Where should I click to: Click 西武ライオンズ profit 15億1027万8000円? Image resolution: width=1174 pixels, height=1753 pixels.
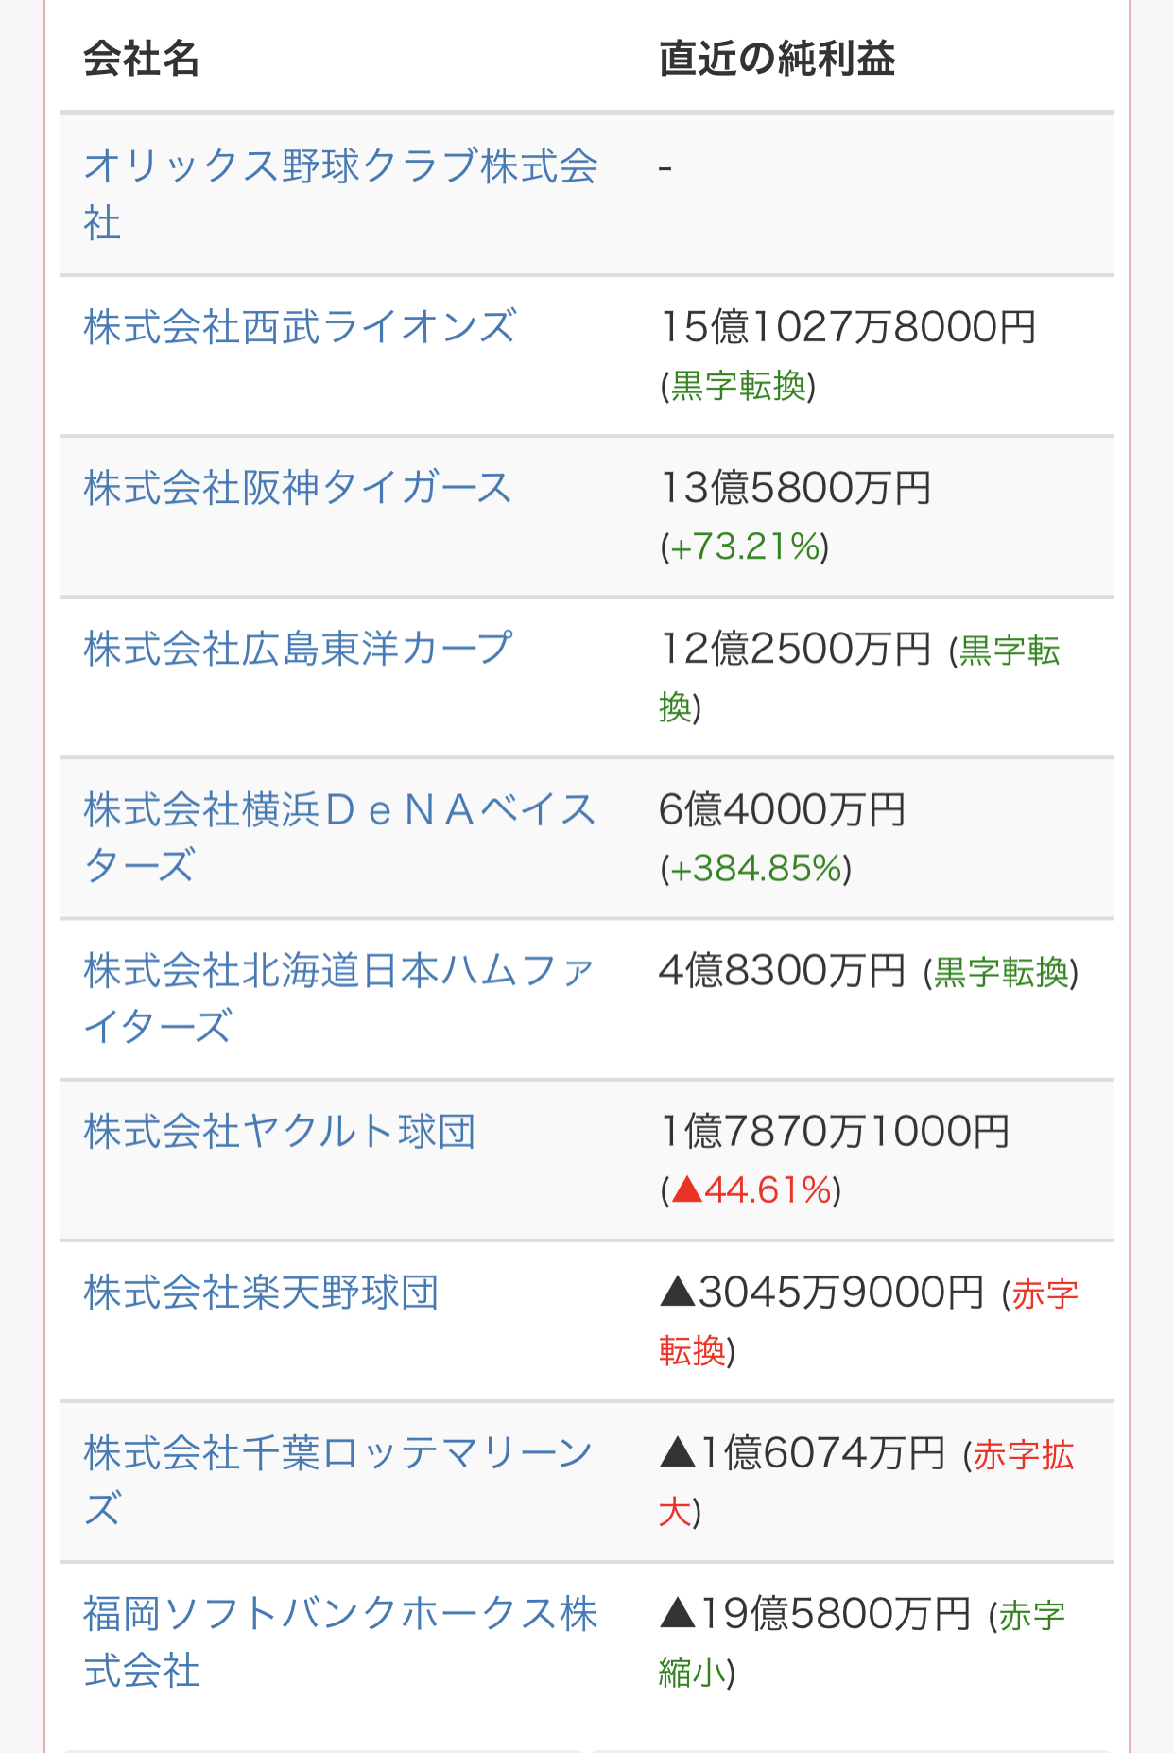(x=848, y=327)
